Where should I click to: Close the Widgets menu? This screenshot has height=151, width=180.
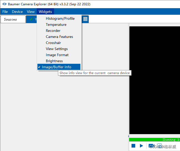pyautogui.click(x=45, y=12)
